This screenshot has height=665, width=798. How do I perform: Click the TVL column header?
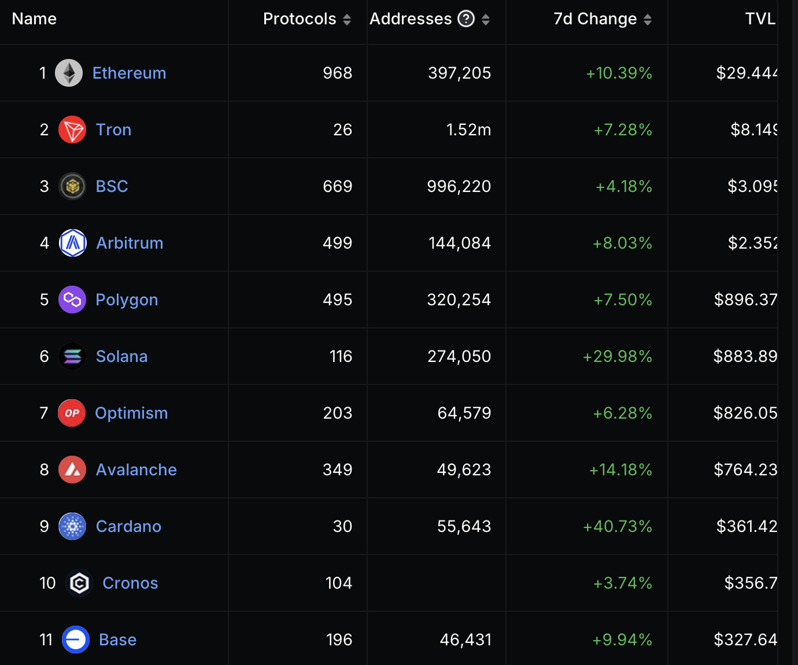point(760,19)
